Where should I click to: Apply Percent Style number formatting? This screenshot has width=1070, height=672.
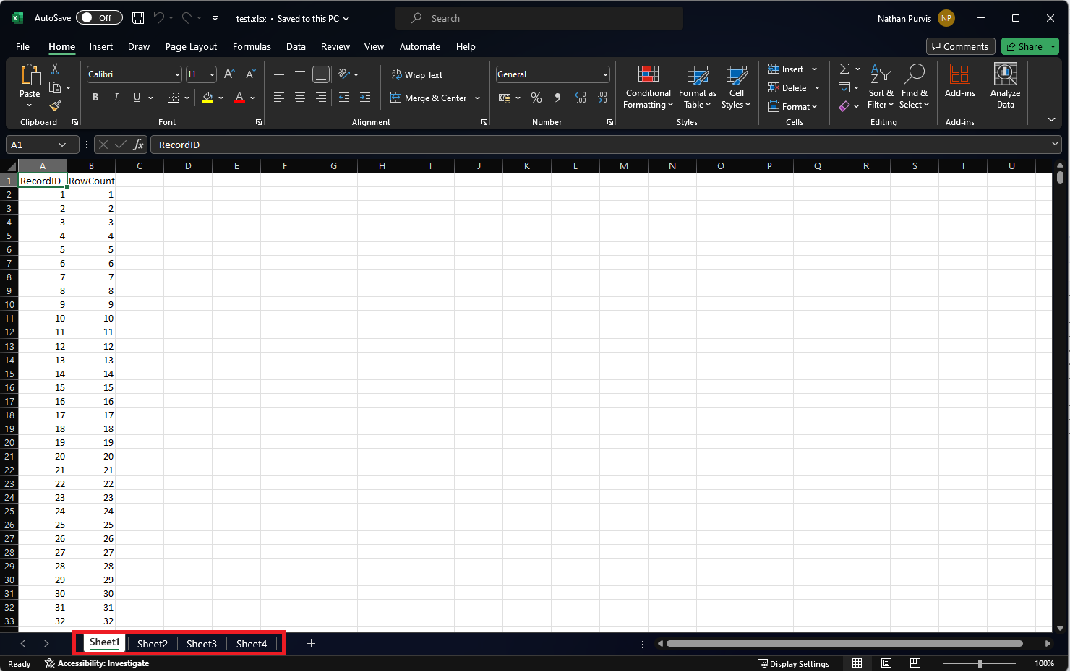click(x=536, y=97)
